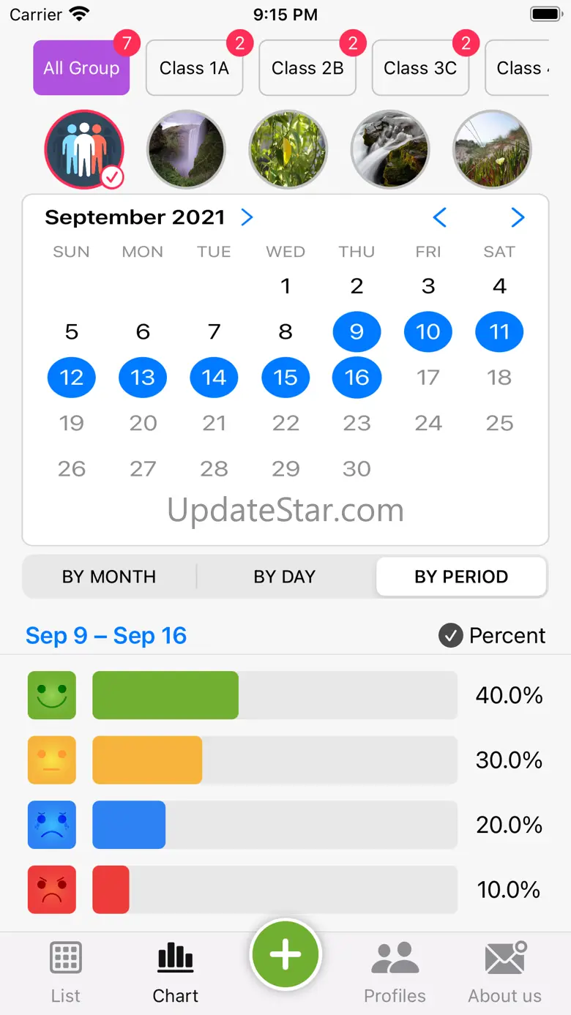The width and height of the screenshot is (571, 1015).
Task: Tap the blue sad crying face icon
Action: [x=52, y=825]
